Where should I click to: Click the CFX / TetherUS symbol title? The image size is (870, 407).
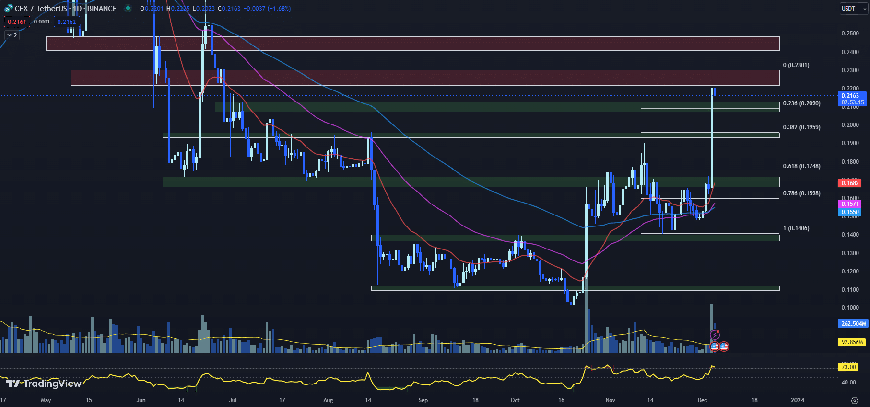coord(41,9)
